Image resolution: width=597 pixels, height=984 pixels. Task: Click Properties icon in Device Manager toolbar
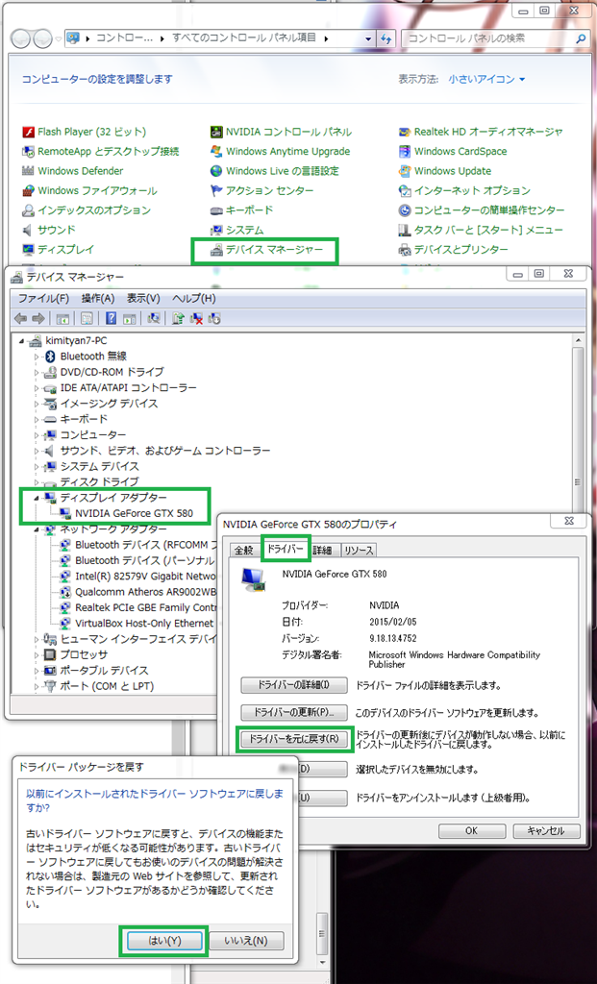87,318
